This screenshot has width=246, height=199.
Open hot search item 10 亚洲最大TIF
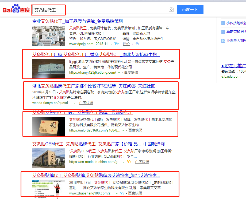point(236,41)
